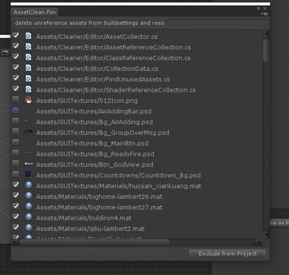Click the 512Icon.png thumbnail icon
The image size is (289, 275).
point(29,100)
